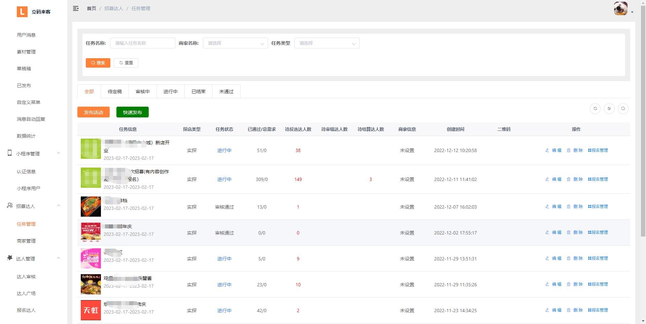Click the avatar dropdown arrow

pyautogui.click(x=632, y=12)
